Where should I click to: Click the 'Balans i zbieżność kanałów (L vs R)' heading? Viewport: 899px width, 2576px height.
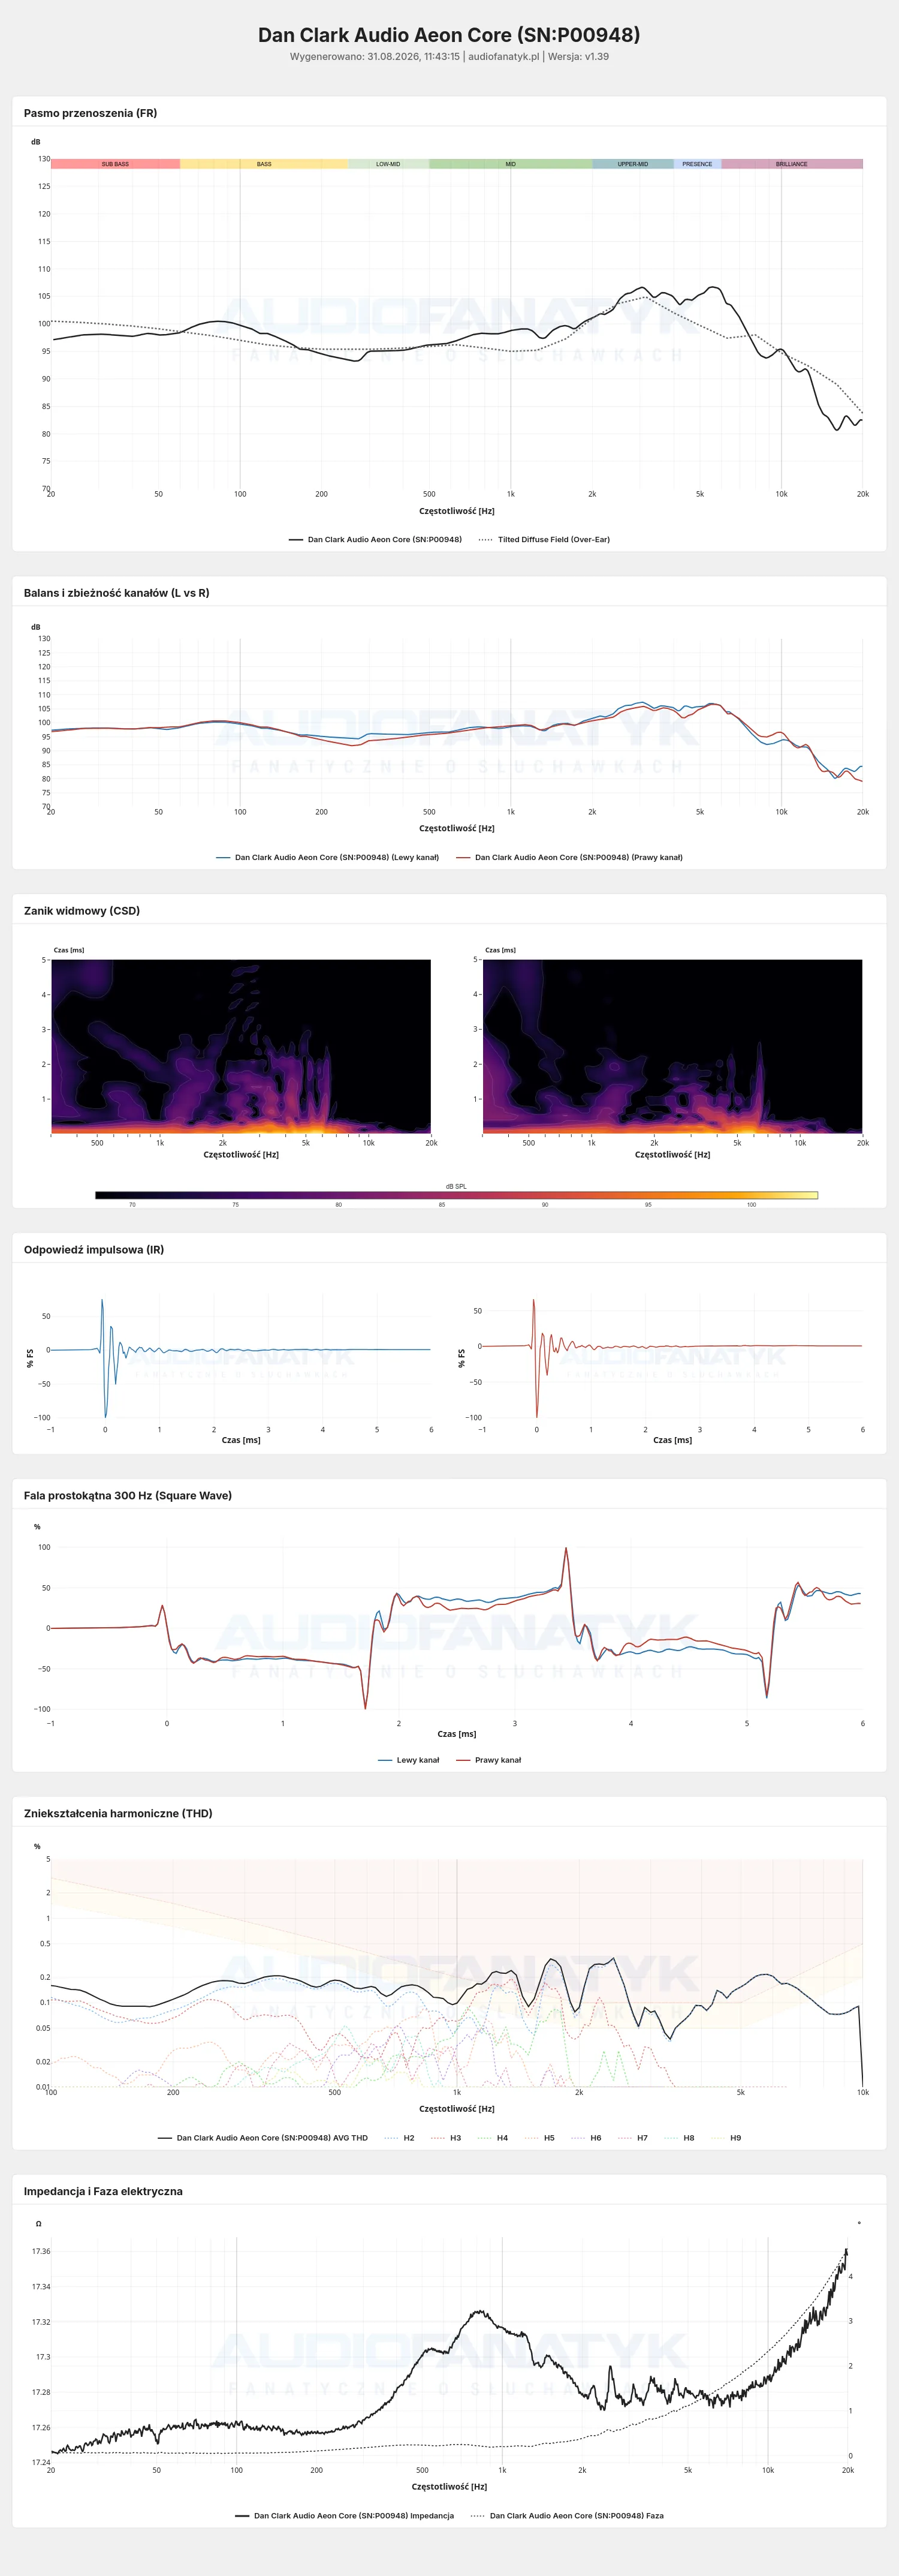click(x=117, y=593)
